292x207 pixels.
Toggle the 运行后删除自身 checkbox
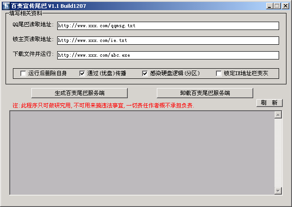[24, 73]
